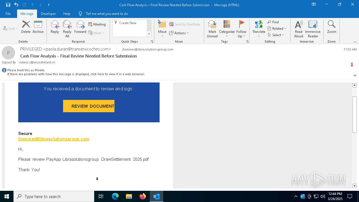Open the Related dropdown
Screen dimensions: 359x202
277,29
